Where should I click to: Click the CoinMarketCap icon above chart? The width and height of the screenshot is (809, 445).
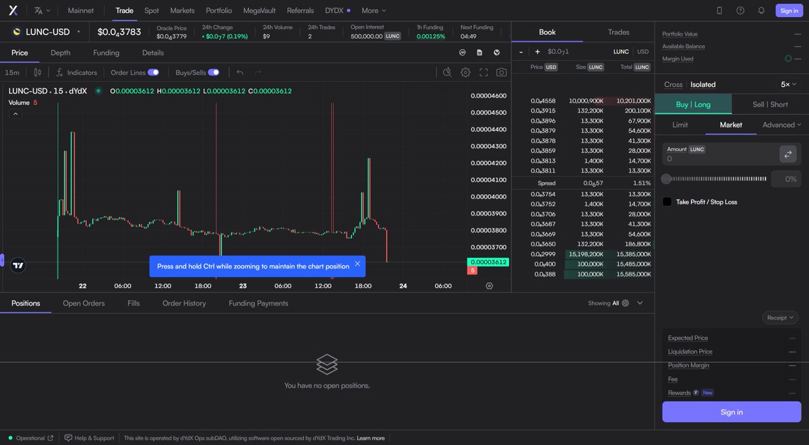(462, 53)
